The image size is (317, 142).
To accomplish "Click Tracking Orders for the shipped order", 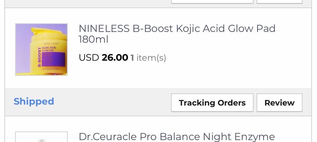I will point(212,103).
